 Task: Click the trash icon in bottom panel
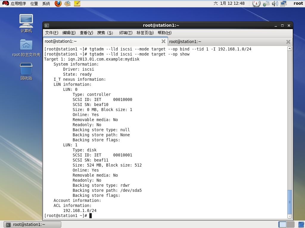coord(301,224)
